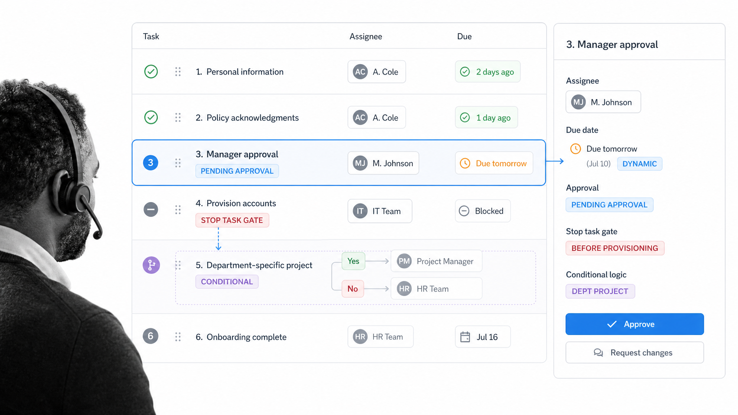Viewport: 738px width, 415px height.
Task: Grab the drag handle for Provision accounts
Action: (178, 210)
